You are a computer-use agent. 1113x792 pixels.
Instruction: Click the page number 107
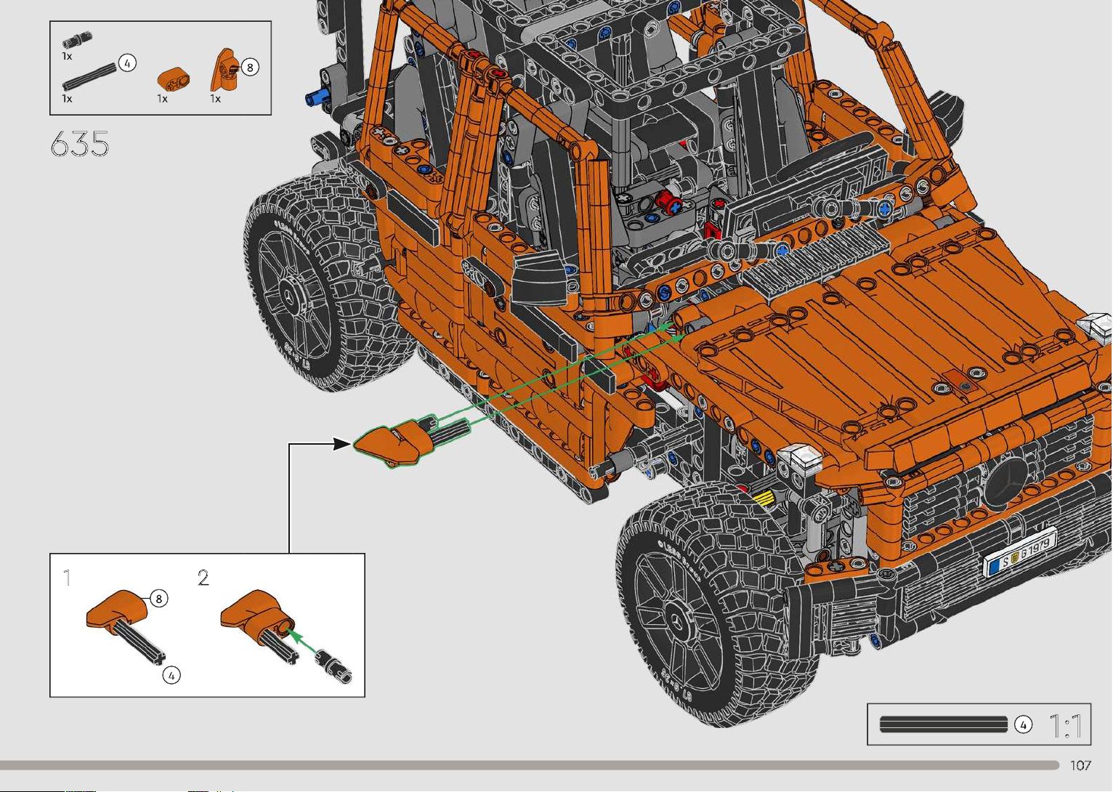pyautogui.click(x=1080, y=765)
